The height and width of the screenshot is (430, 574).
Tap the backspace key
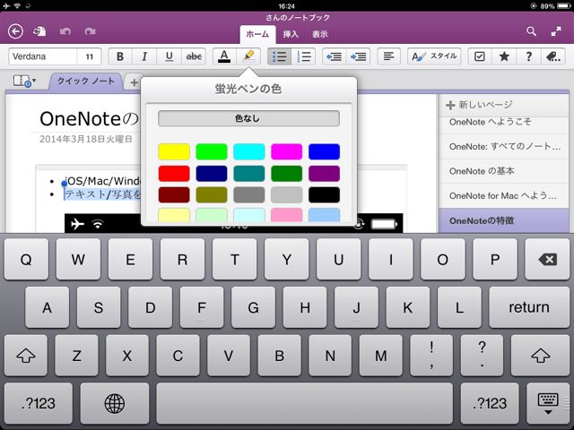[x=547, y=259]
